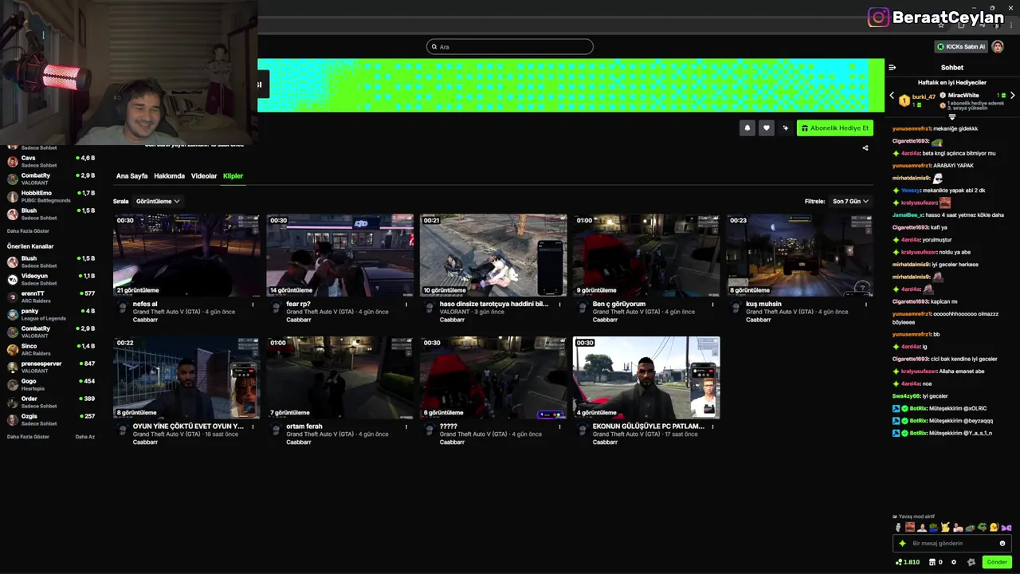
Task: Click the sparkle stars icon button
Action: tap(786, 128)
